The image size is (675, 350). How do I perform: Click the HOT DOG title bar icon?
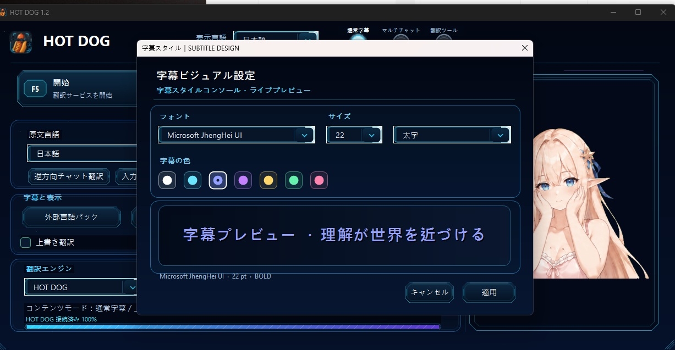(3, 12)
